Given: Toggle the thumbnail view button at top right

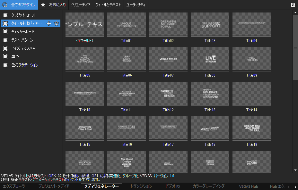Looking at the screenshot, I should coord(293,5).
